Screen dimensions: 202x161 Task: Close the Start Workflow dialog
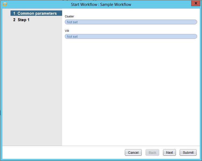point(195,3)
